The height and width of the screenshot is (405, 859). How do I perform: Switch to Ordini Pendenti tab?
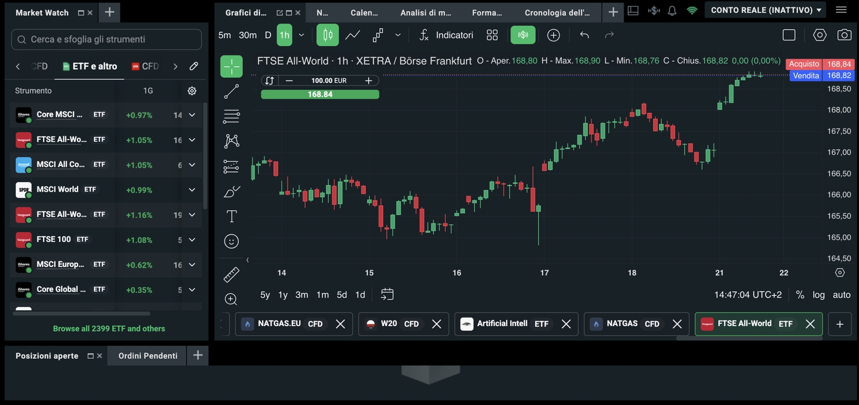148,356
